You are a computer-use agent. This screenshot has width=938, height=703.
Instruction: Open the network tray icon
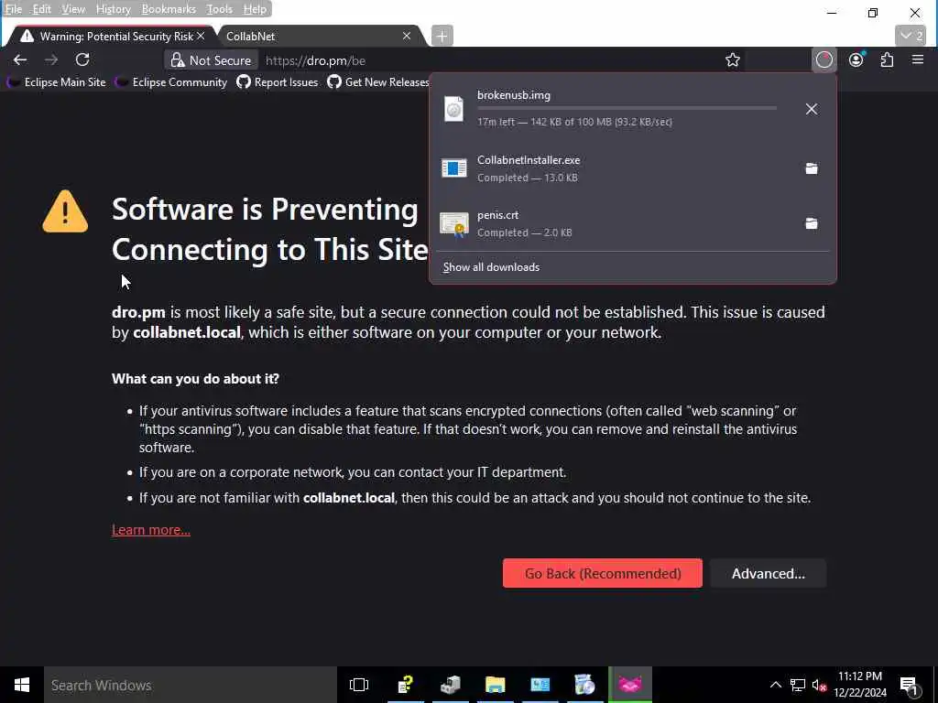(798, 685)
